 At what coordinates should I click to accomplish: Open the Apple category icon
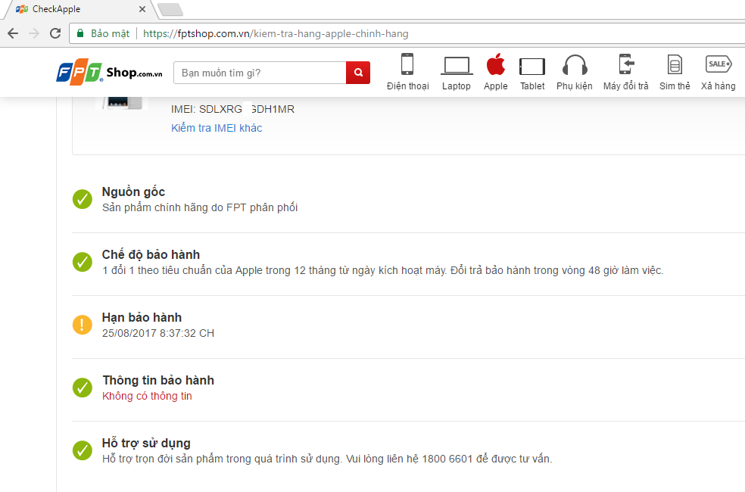496,72
